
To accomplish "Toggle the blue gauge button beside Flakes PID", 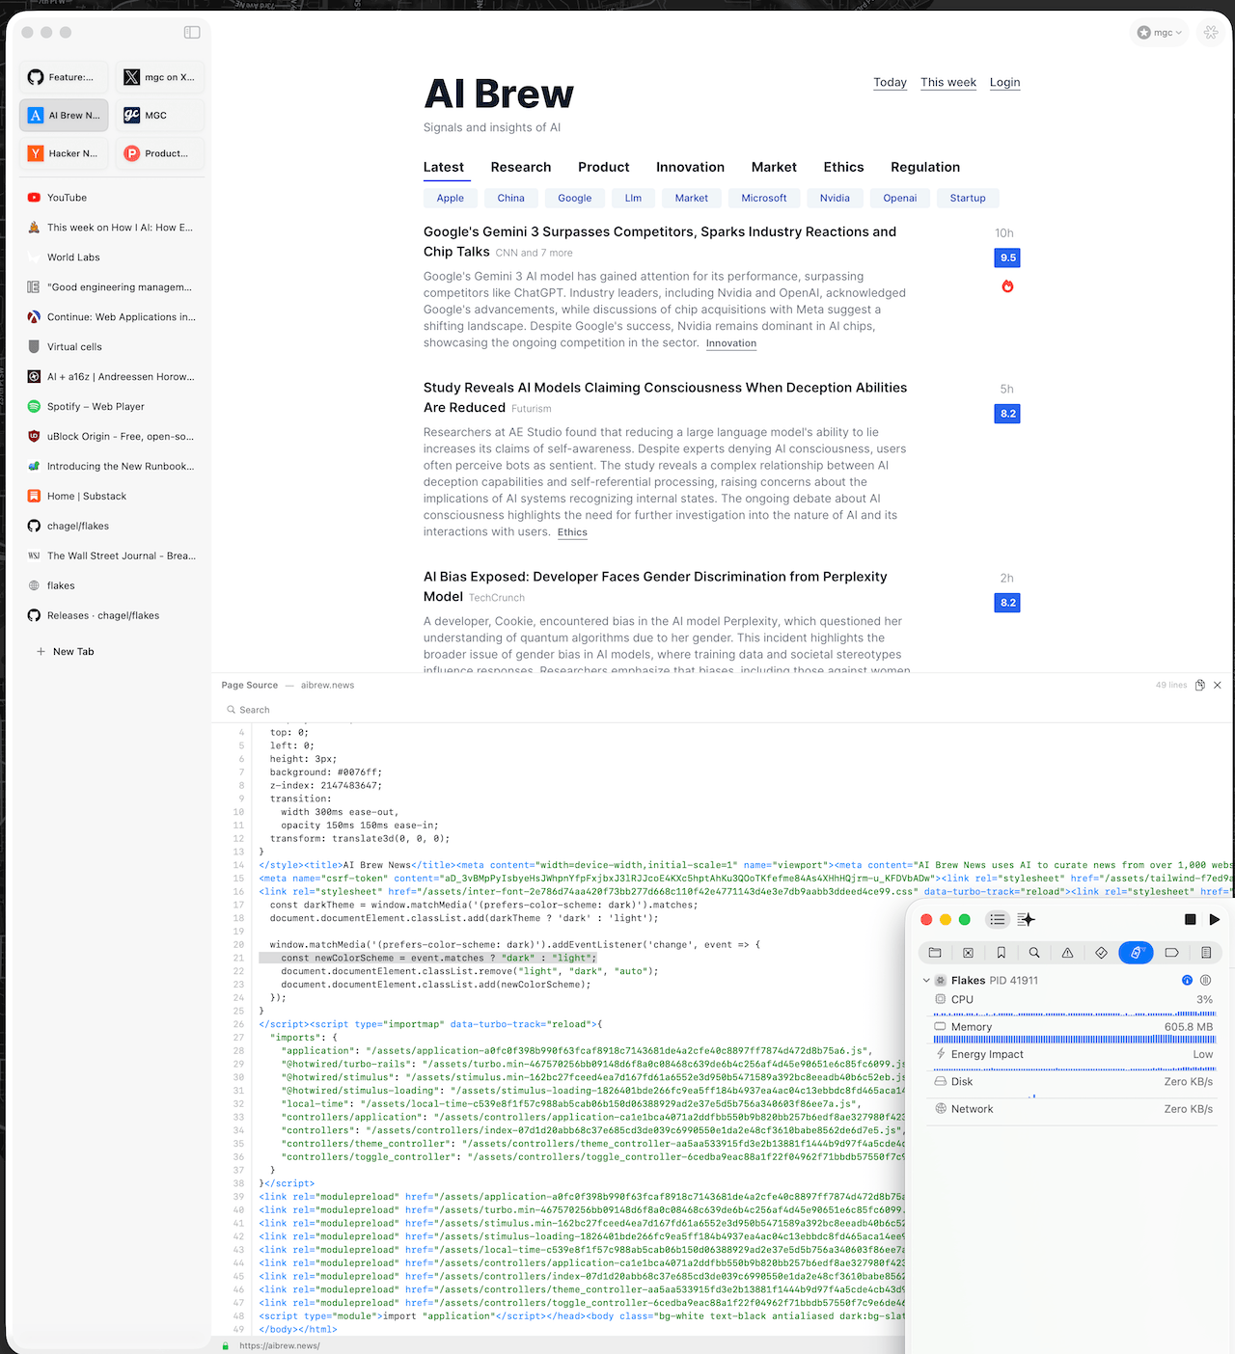I will tap(1187, 980).
